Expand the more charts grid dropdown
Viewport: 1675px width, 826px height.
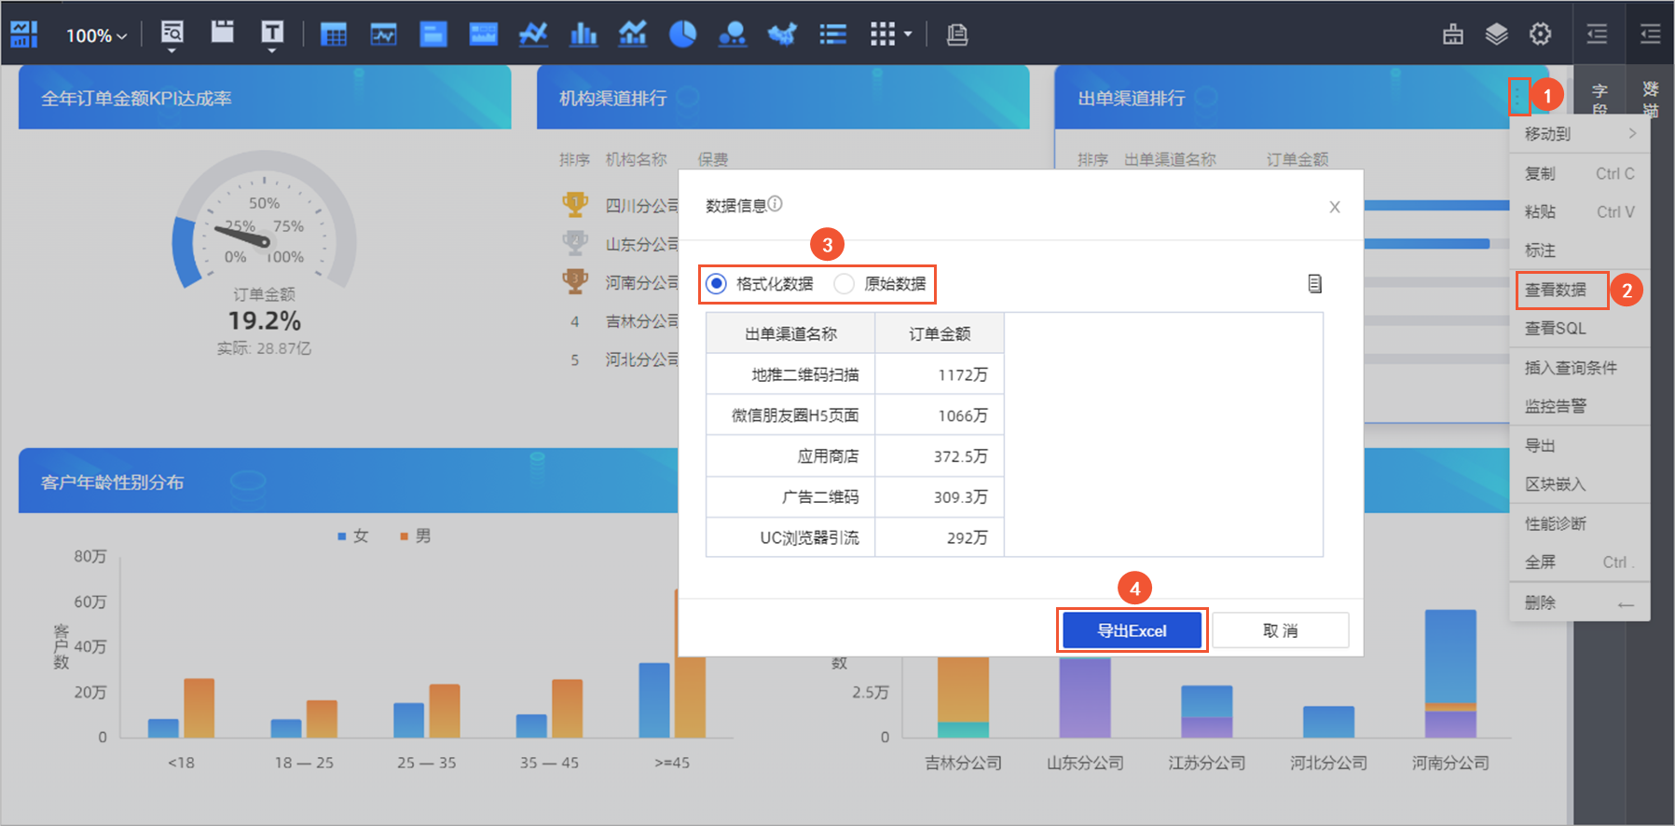(x=891, y=34)
